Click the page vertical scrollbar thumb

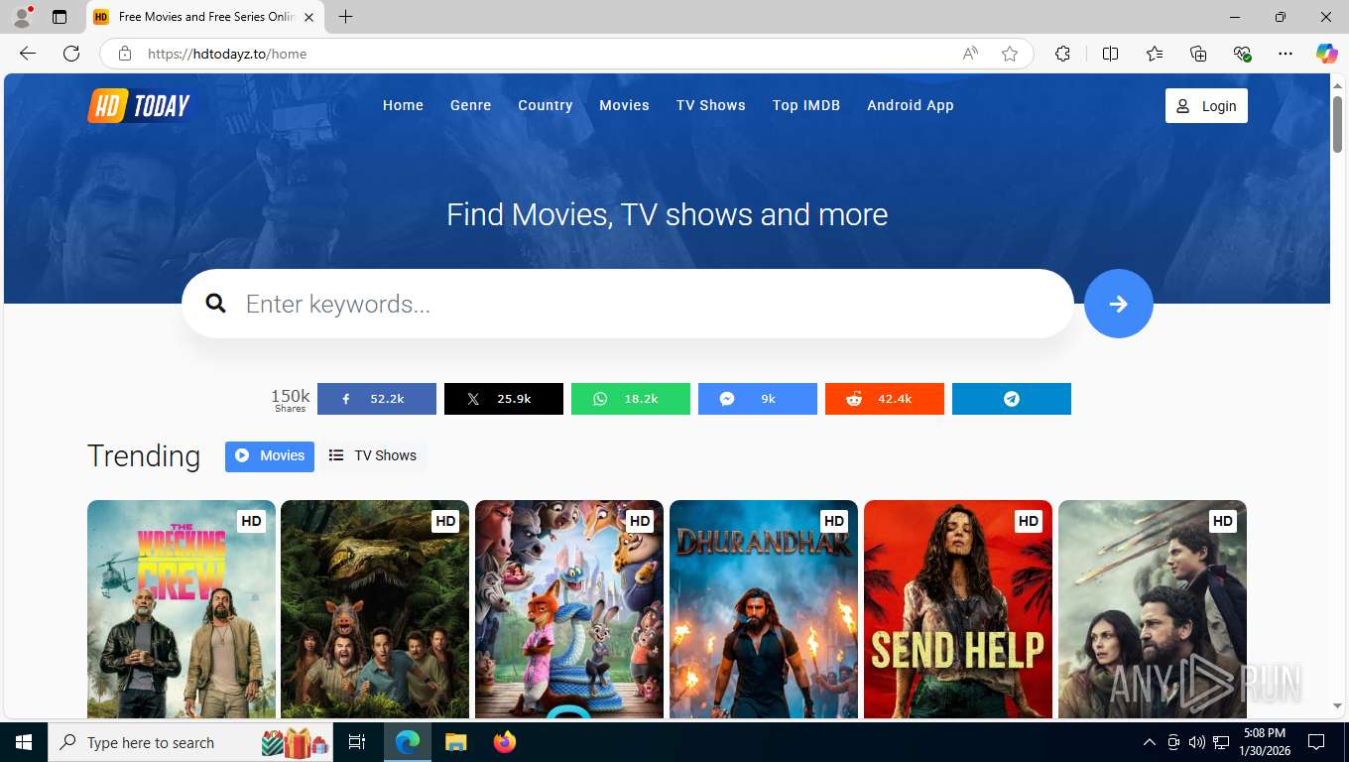[x=1337, y=124]
